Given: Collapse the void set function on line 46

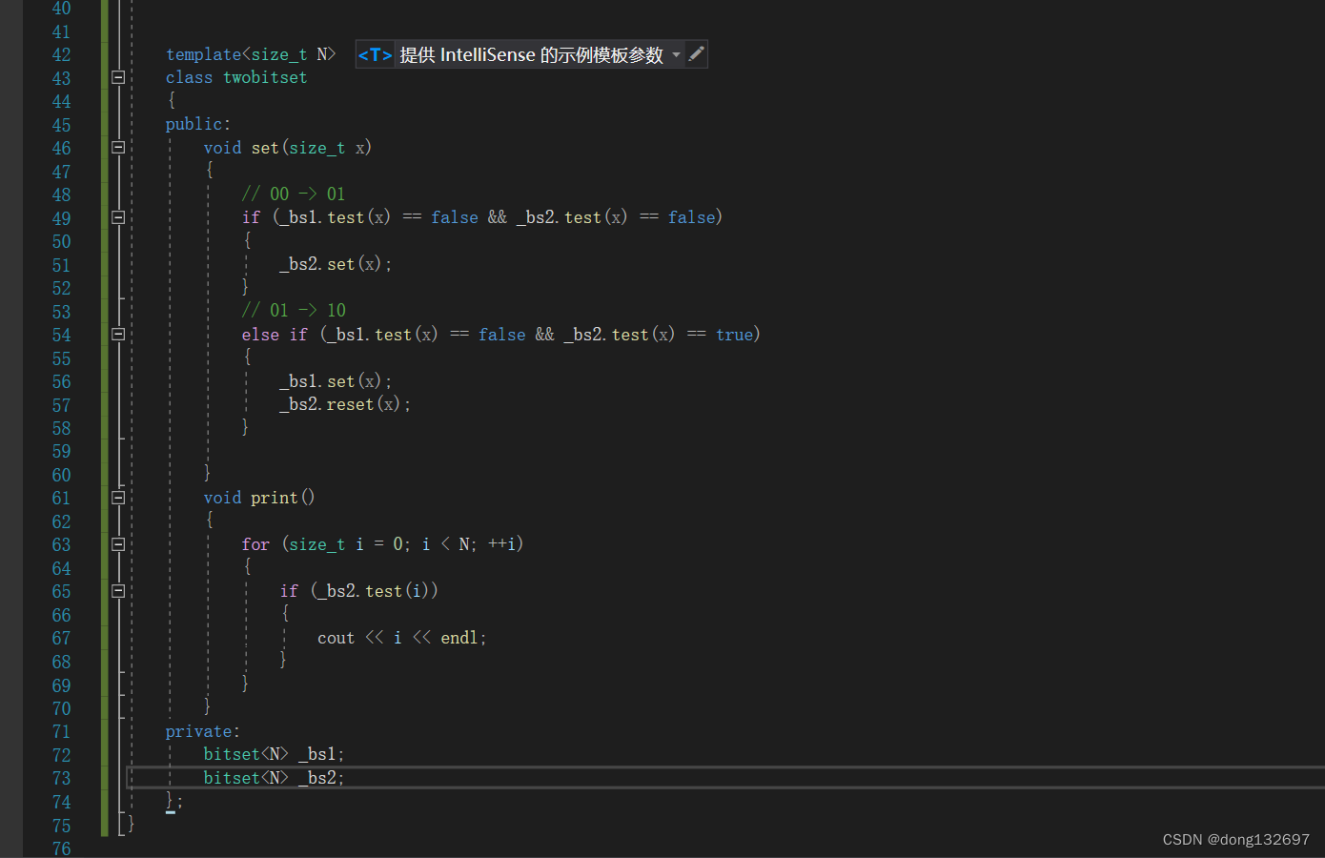Looking at the screenshot, I should pyautogui.click(x=118, y=148).
